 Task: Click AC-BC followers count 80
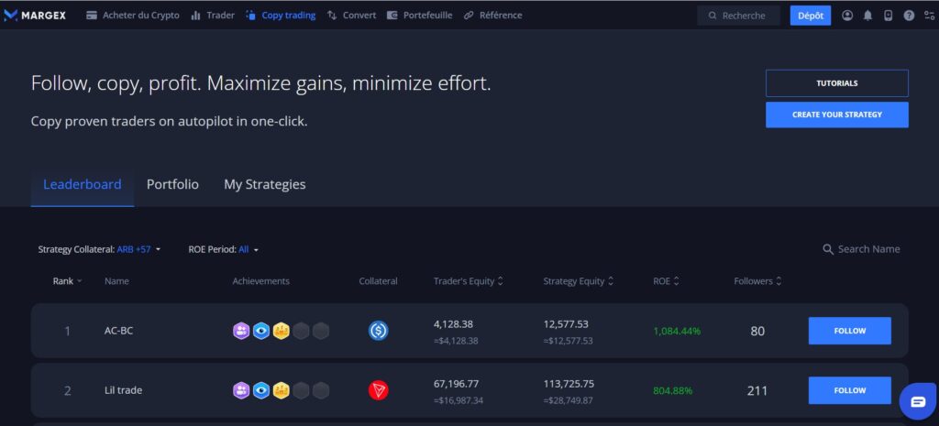[x=757, y=331]
